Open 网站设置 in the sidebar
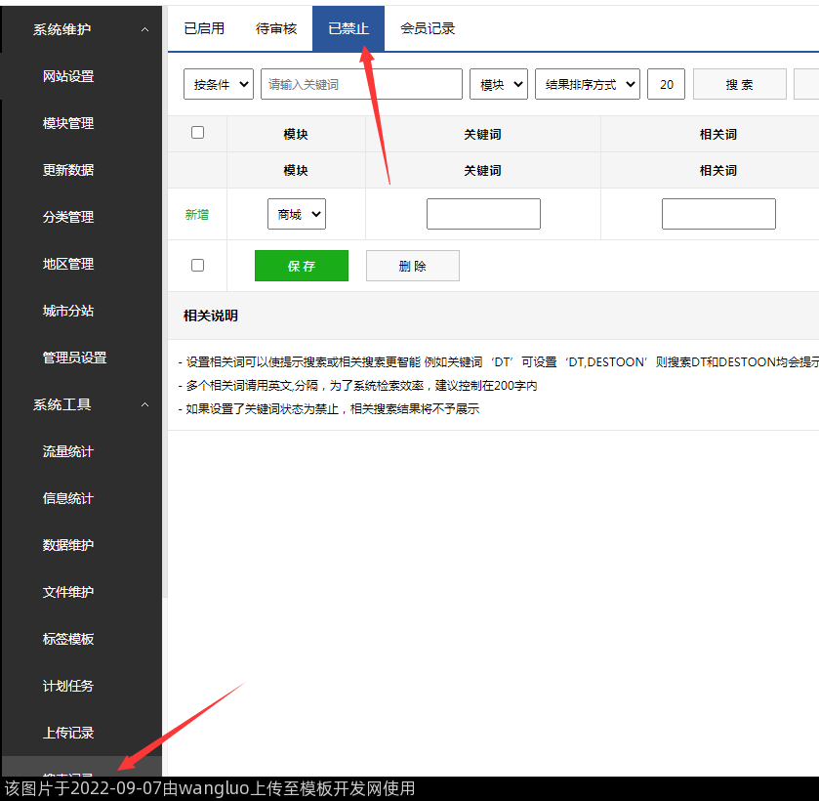 [x=68, y=76]
